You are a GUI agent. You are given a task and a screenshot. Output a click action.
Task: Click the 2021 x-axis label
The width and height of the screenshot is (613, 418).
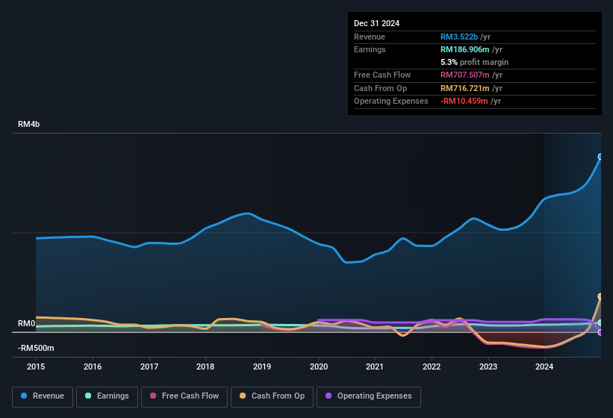375,366
